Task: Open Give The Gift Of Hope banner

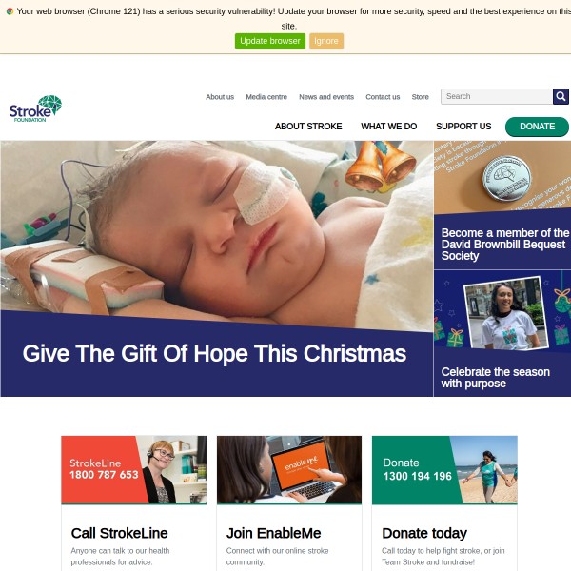Action: pos(217,268)
